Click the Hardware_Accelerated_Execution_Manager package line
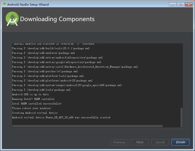Screen dimensions: 195x151 (x=75, y=67)
